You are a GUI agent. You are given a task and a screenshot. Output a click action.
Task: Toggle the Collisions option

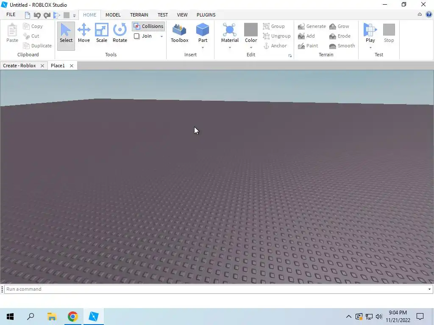(148, 26)
